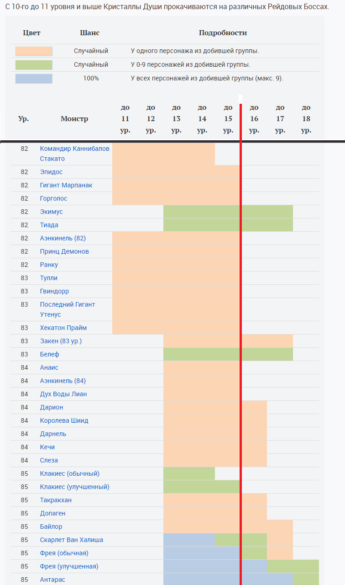
Task: Open the Тулли link
Action: pos(49,278)
